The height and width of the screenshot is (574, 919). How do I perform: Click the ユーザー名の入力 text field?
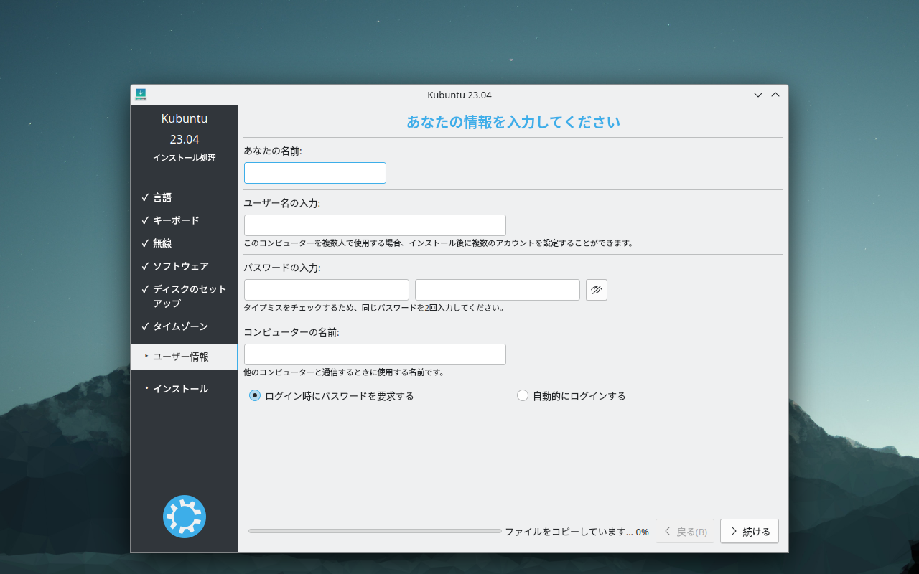(x=375, y=225)
